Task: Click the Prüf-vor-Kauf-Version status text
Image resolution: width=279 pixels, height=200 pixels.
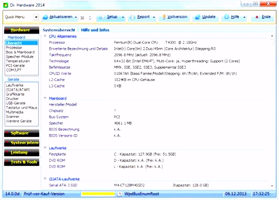Action: pyautogui.click(x=44, y=194)
